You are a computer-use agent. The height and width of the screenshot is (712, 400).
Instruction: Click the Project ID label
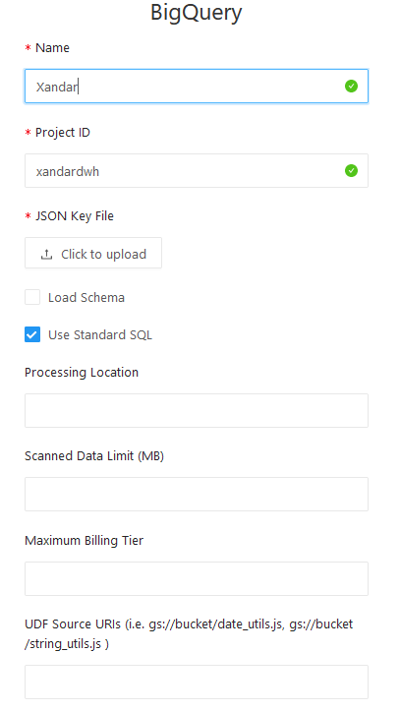(63, 132)
